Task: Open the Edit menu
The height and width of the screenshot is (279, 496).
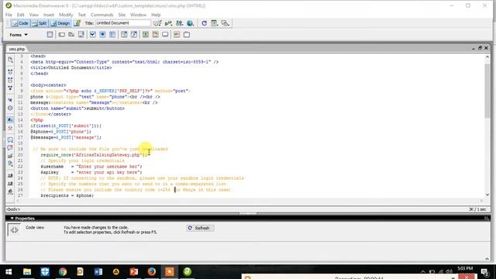Action: (x=21, y=15)
